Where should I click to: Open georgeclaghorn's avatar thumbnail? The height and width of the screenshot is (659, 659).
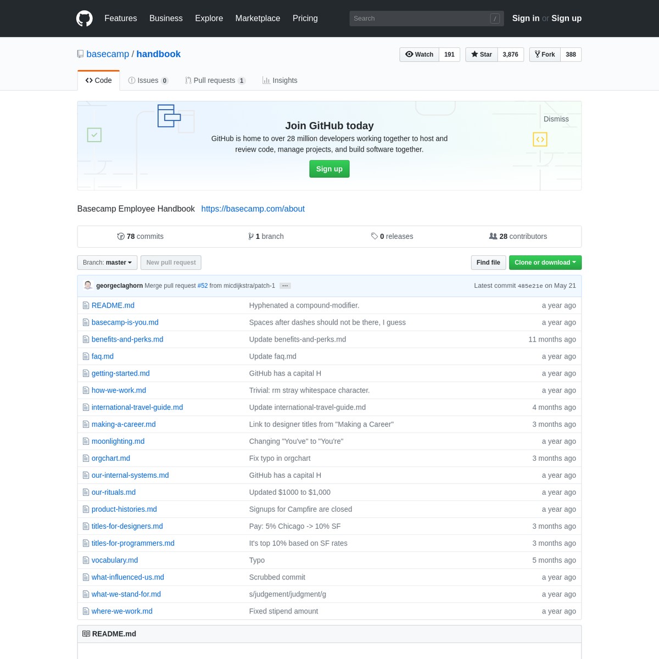(88, 285)
